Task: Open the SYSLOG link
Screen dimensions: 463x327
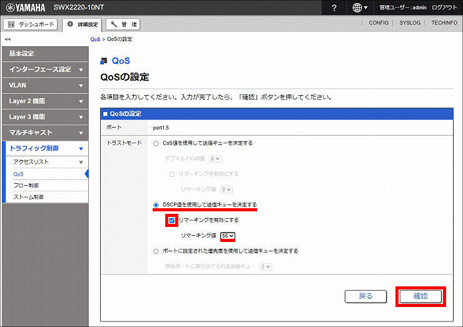Action: coord(410,23)
